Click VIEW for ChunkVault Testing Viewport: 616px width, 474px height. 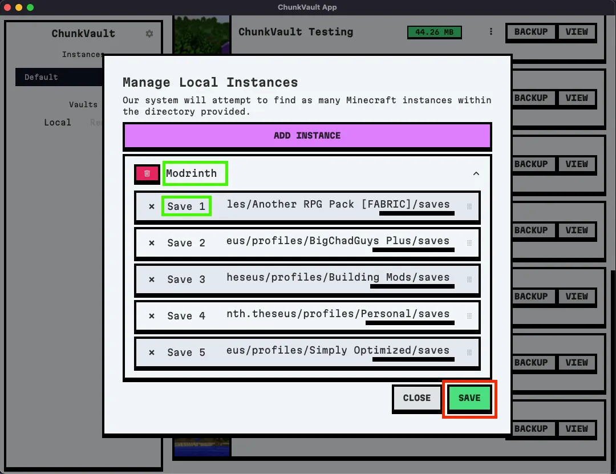click(x=577, y=32)
